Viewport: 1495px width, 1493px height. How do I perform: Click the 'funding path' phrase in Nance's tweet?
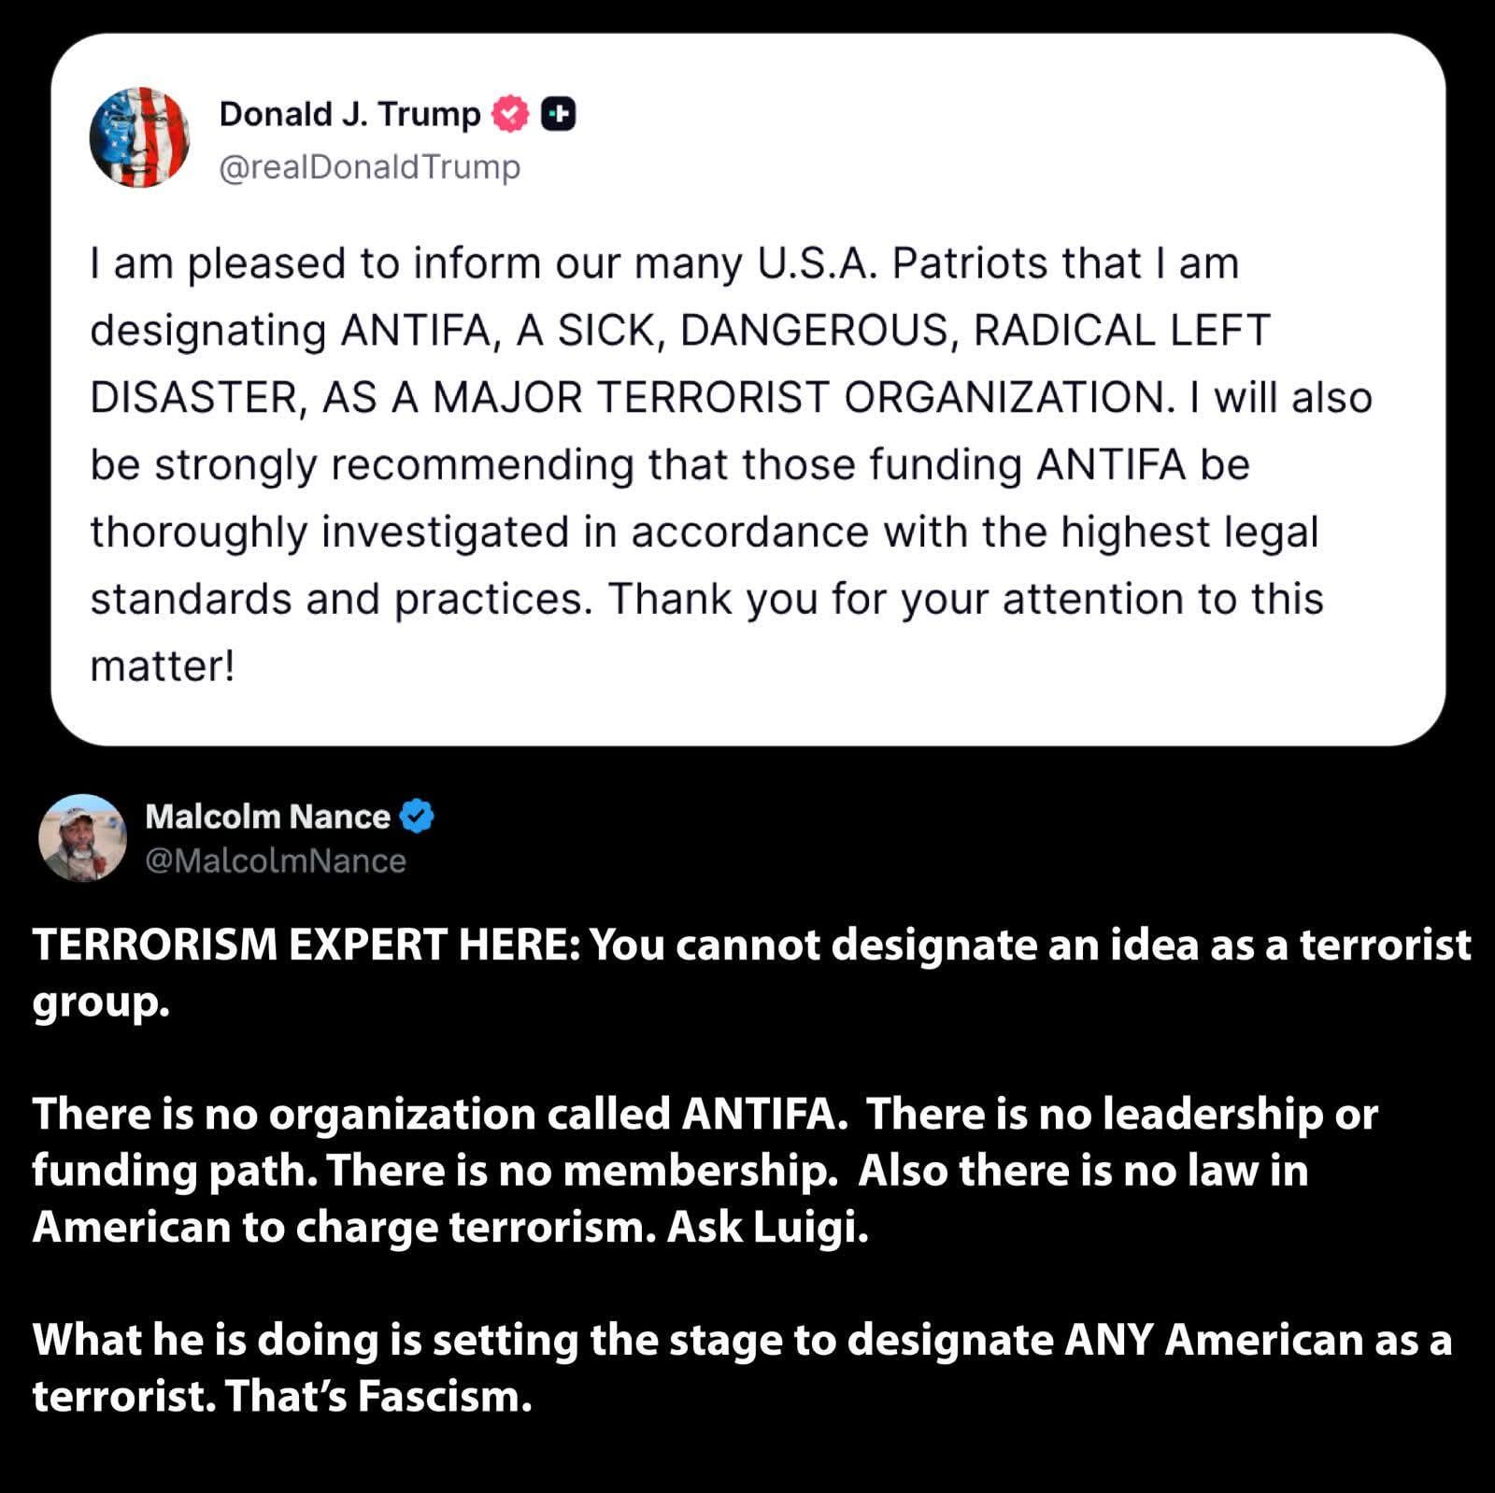[x=175, y=1171]
